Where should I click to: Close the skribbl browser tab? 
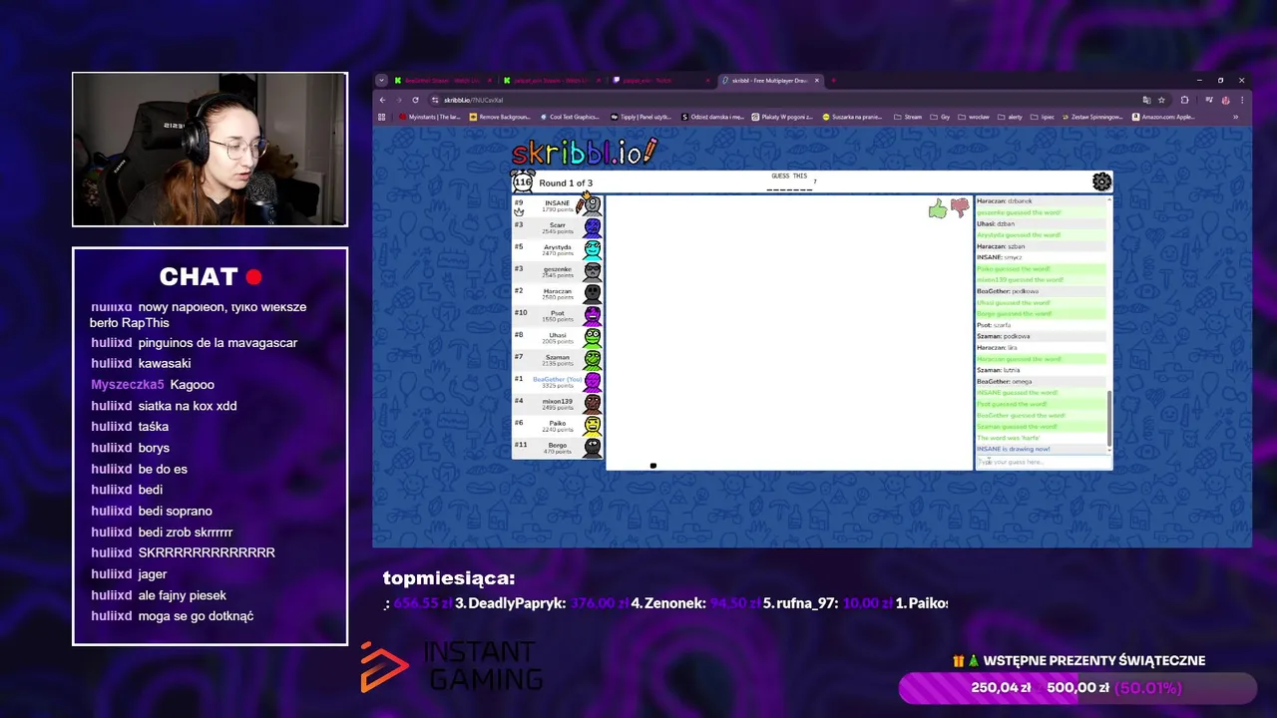coord(817,81)
